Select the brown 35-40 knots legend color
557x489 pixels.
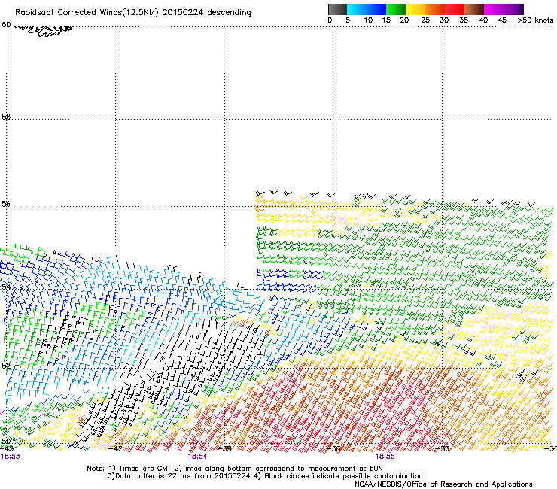click(x=474, y=9)
